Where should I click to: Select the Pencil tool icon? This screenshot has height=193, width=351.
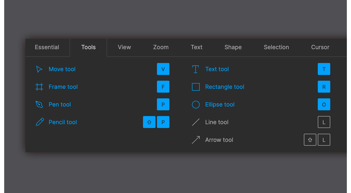coord(39,122)
